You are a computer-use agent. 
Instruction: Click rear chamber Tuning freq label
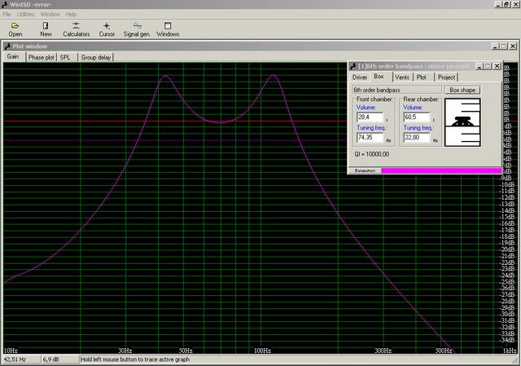418,128
